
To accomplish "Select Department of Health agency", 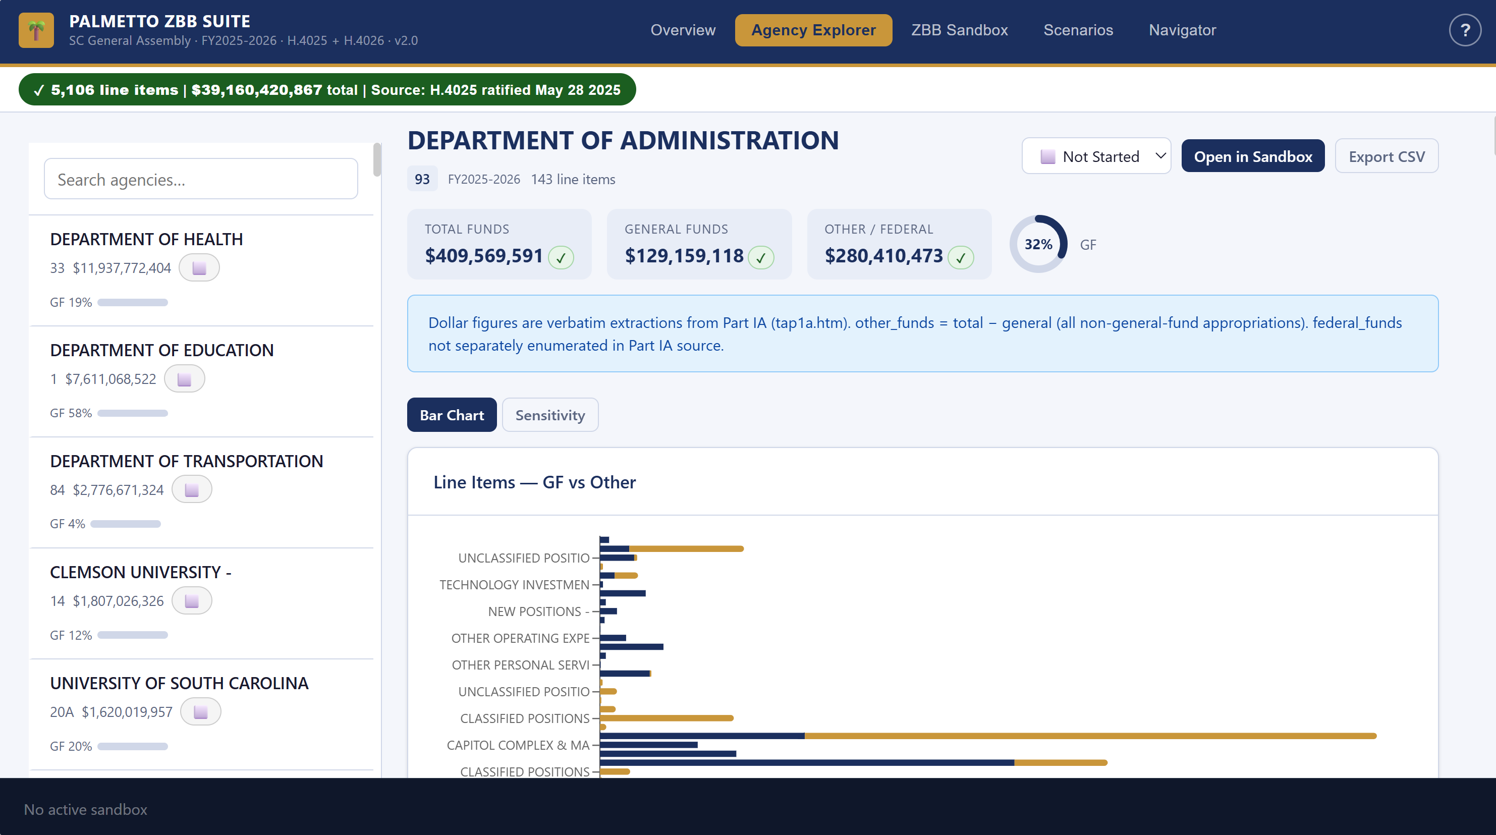I will tap(201, 270).
